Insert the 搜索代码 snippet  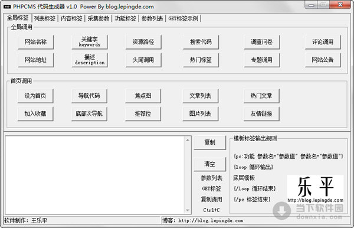click(201, 42)
